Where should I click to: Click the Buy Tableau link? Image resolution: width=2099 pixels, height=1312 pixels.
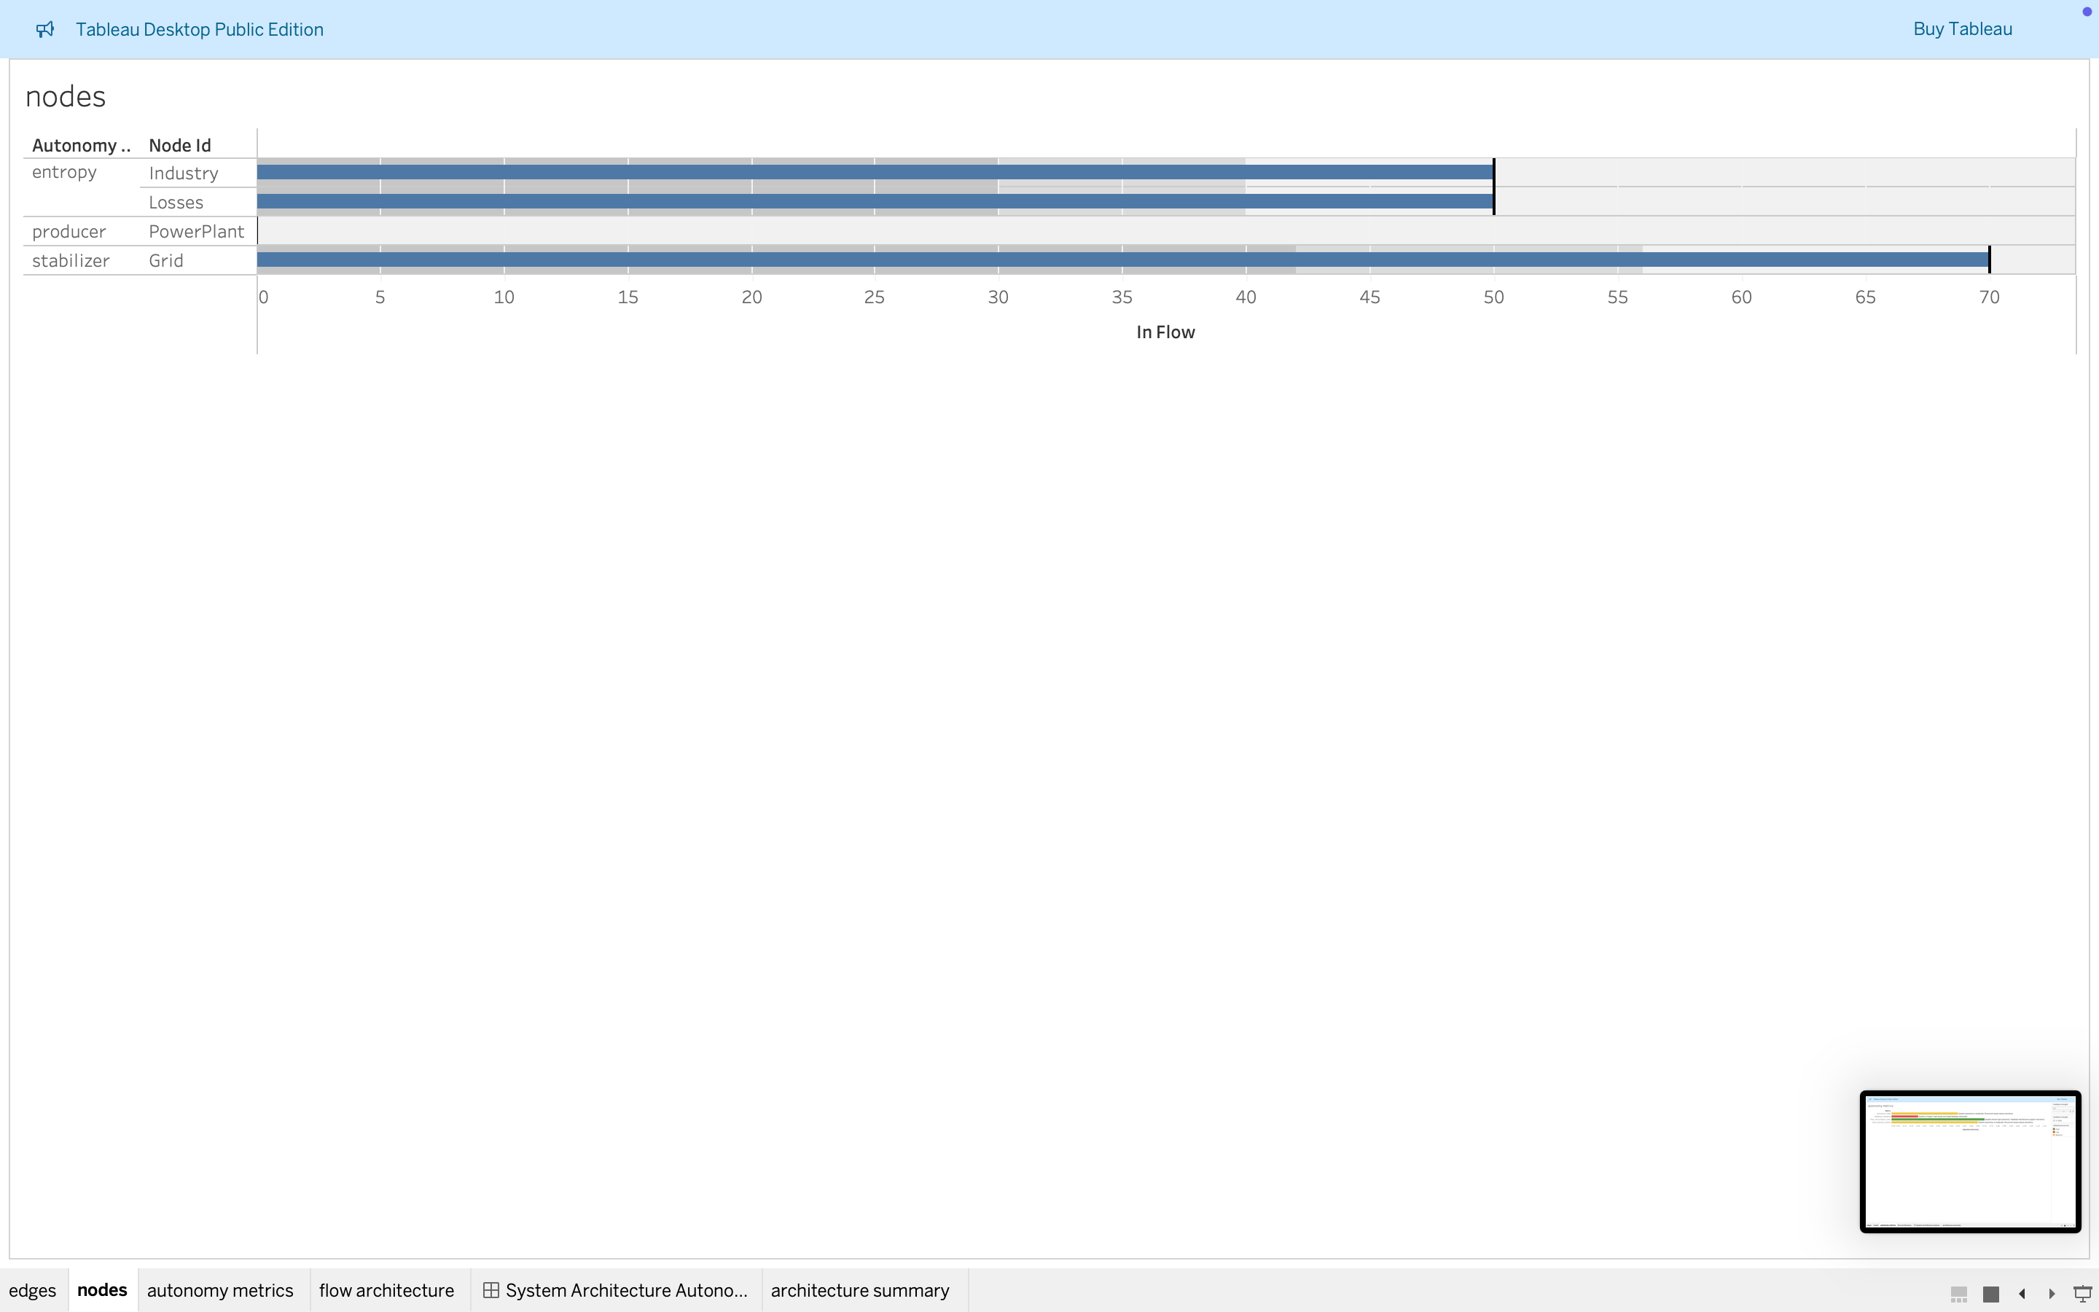[x=1962, y=29]
